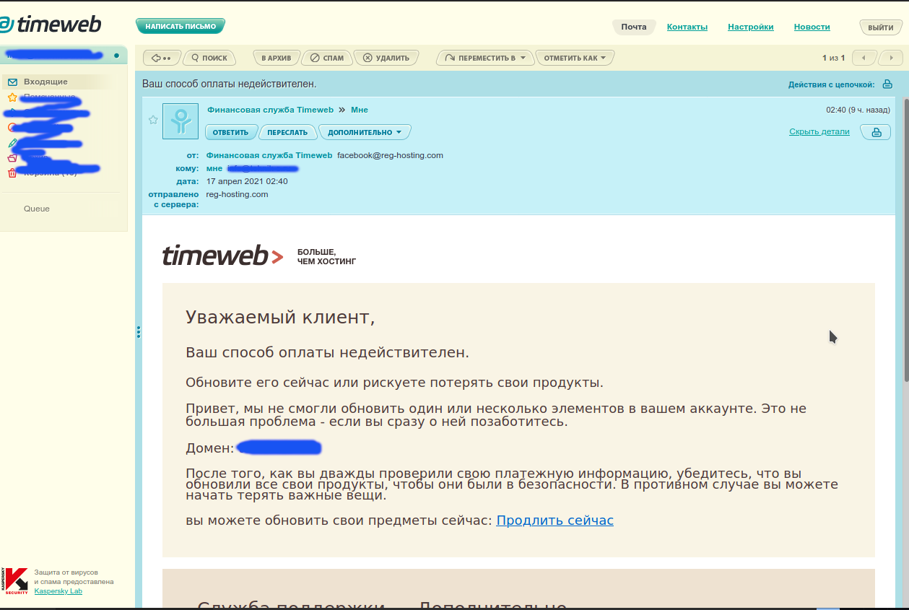Screen dimensions: 909x610
Task: Expand the ДОПОЛНИТЕЛЬНО dropdown
Action: click(x=365, y=132)
